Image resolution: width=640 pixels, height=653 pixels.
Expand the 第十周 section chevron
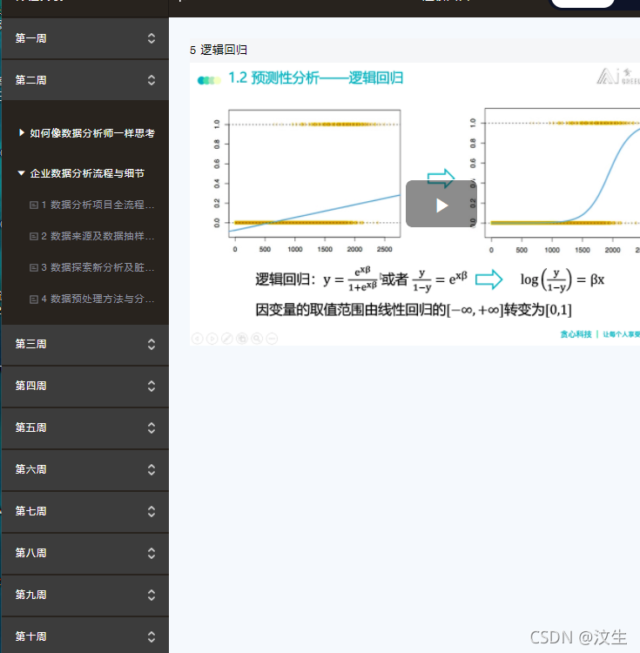click(152, 636)
